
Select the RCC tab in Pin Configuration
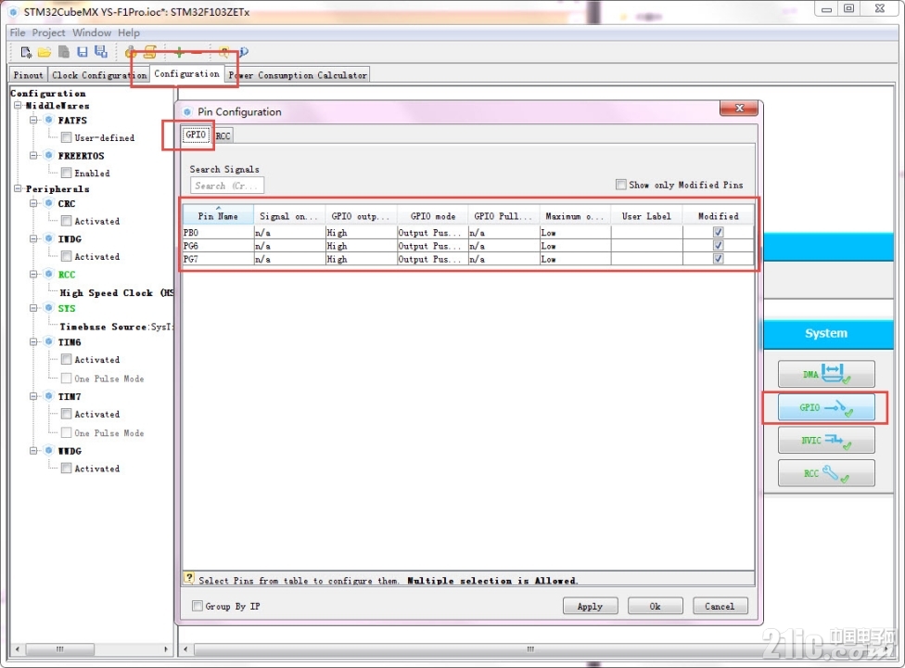223,135
